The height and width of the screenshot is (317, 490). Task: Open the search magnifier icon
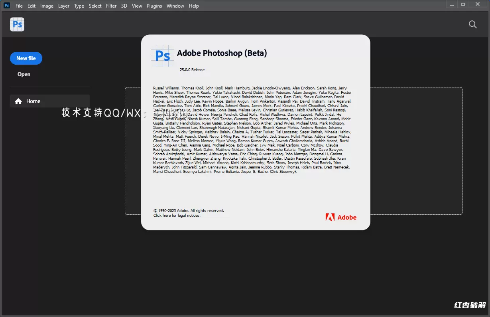(473, 24)
